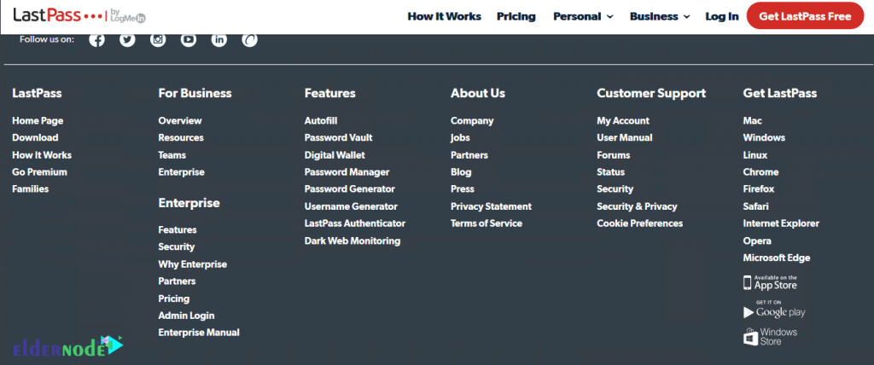The image size is (874, 365).
Task: Open Features link under Enterprise heading
Action: (178, 229)
